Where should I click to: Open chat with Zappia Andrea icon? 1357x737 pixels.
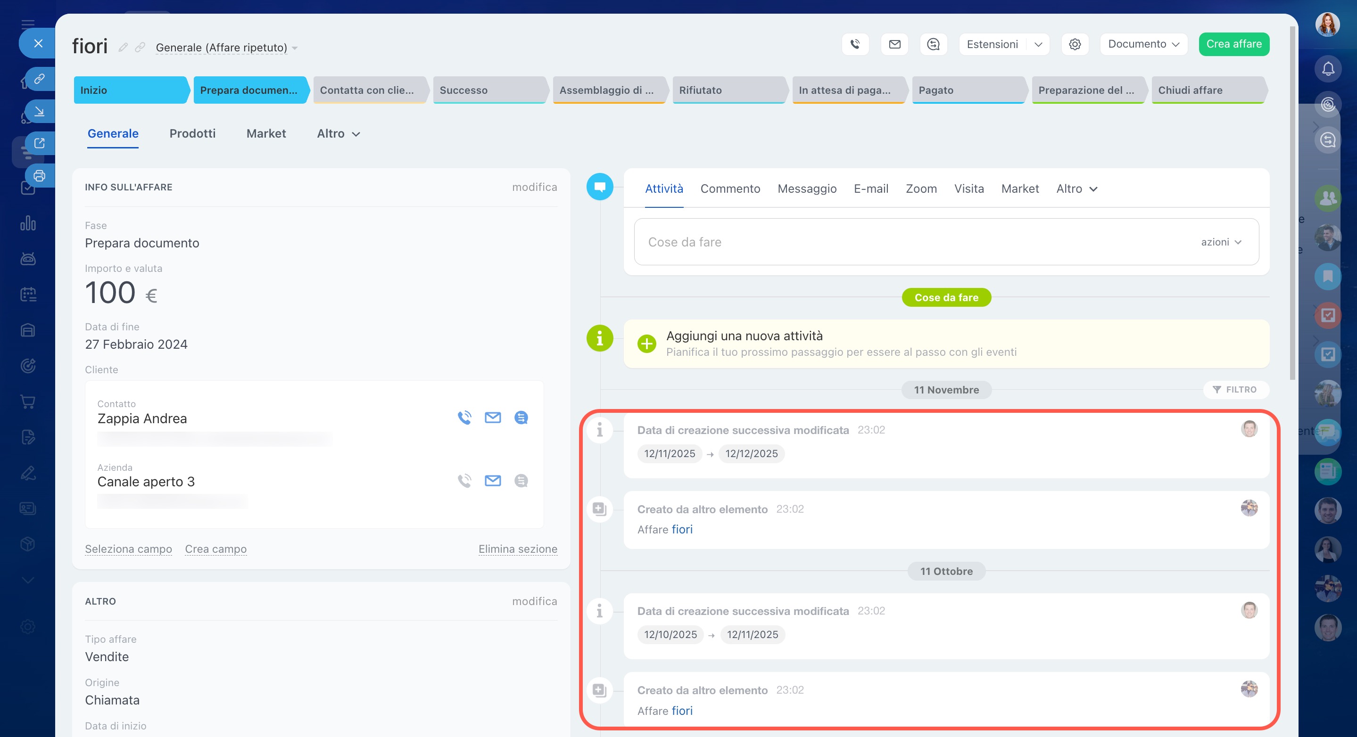pos(521,418)
